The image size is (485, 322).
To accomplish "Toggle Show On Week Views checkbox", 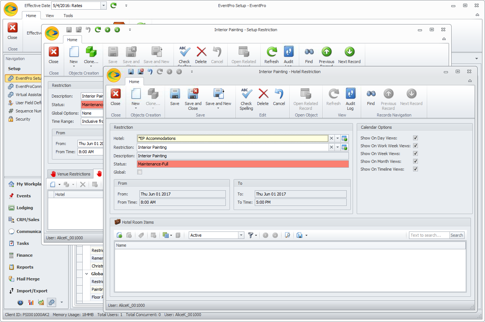I will [415, 154].
